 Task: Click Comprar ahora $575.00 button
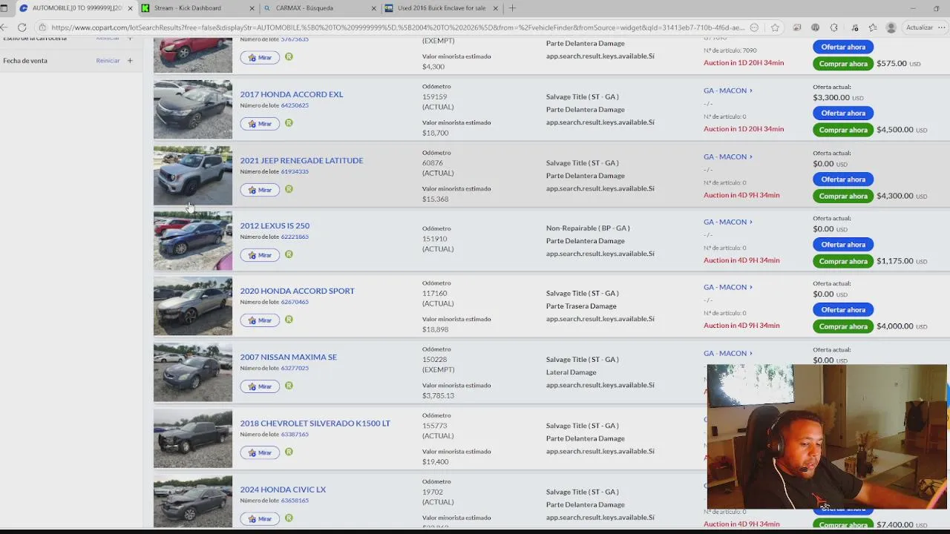tap(843, 64)
